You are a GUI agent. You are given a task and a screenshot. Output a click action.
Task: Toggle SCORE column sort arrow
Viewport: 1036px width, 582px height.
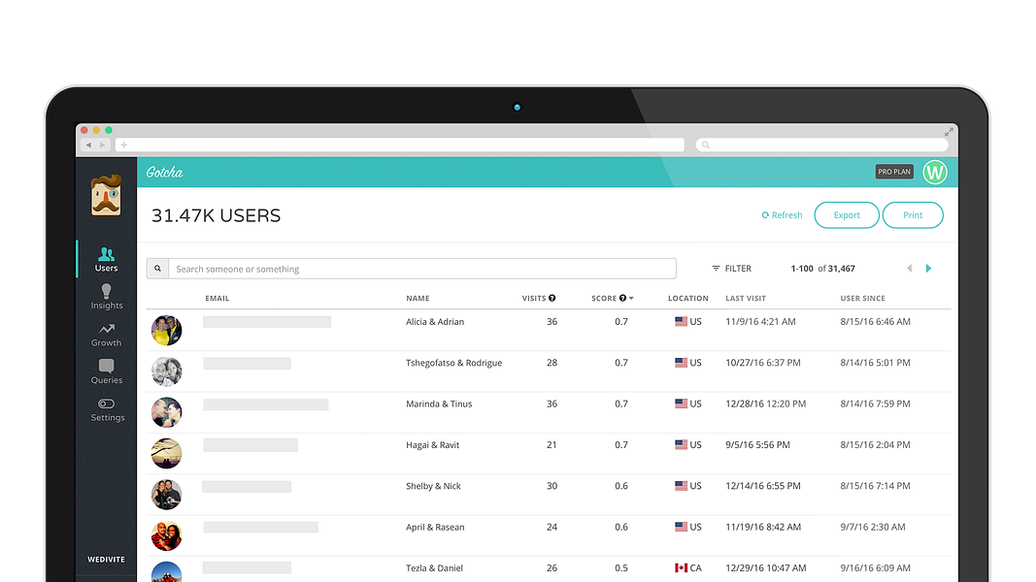pyautogui.click(x=631, y=298)
